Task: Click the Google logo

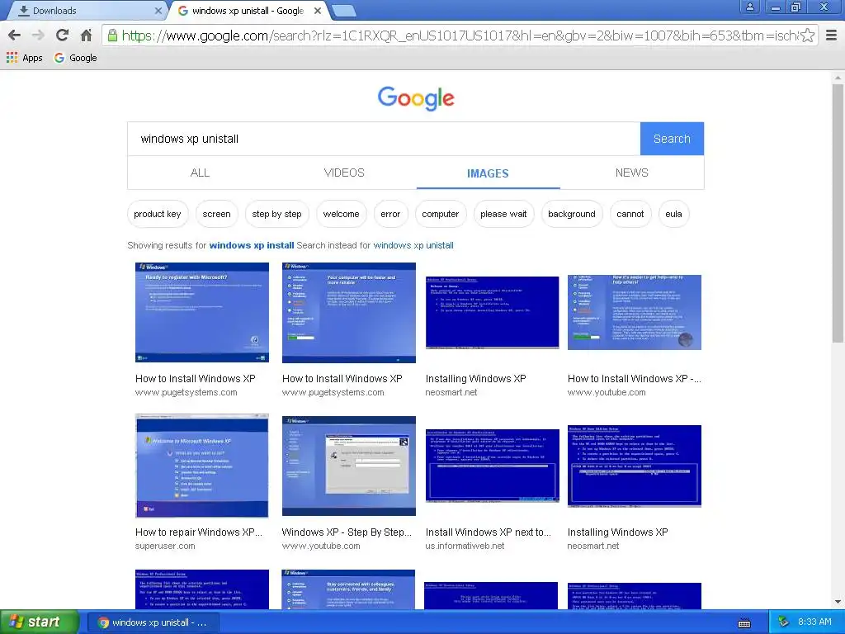Action: [x=416, y=98]
